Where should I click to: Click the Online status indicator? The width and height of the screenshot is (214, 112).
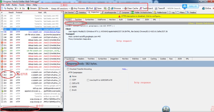click(x=207, y=8)
